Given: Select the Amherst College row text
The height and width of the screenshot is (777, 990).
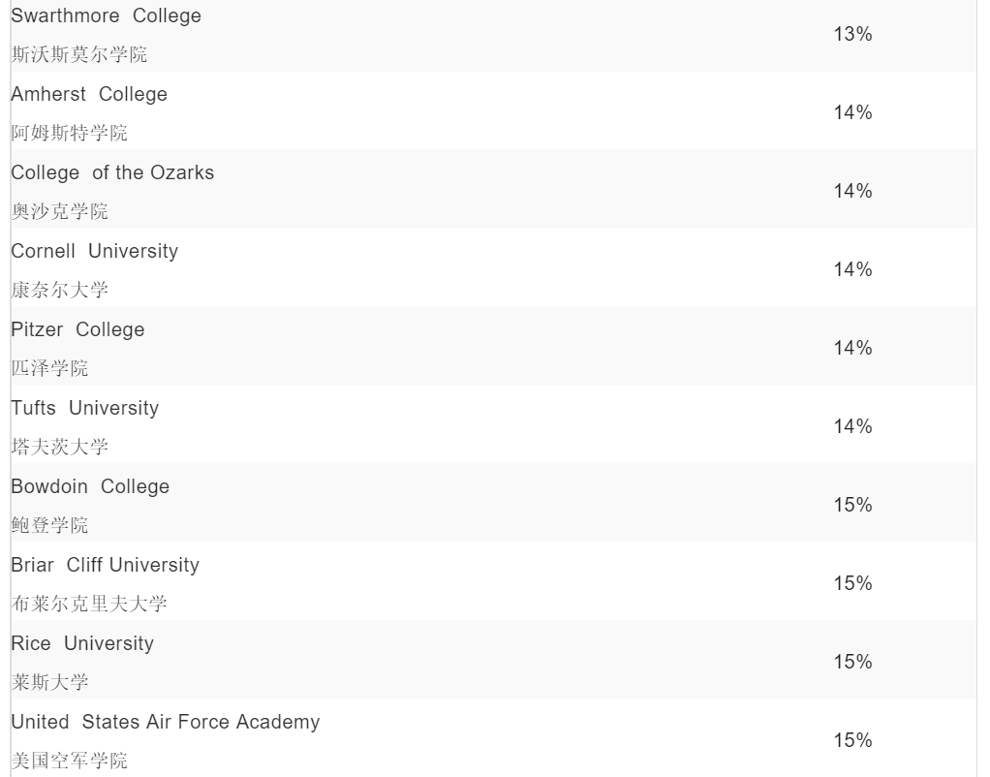Looking at the screenshot, I should pyautogui.click(x=89, y=95).
